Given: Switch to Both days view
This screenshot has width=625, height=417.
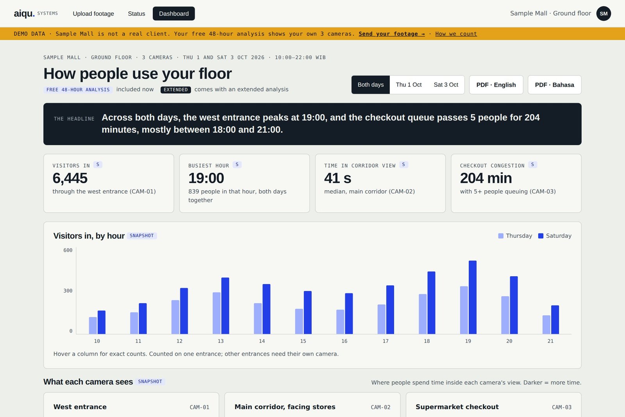Looking at the screenshot, I should [x=371, y=85].
